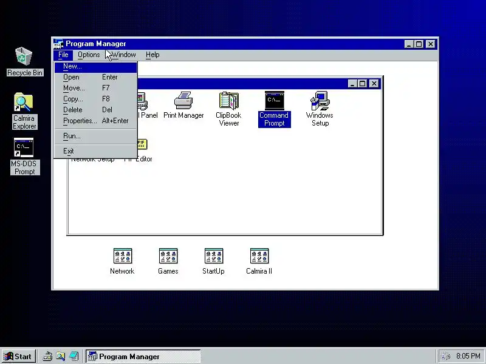
Task: Choose Move... from the File menu
Action: coord(95,88)
